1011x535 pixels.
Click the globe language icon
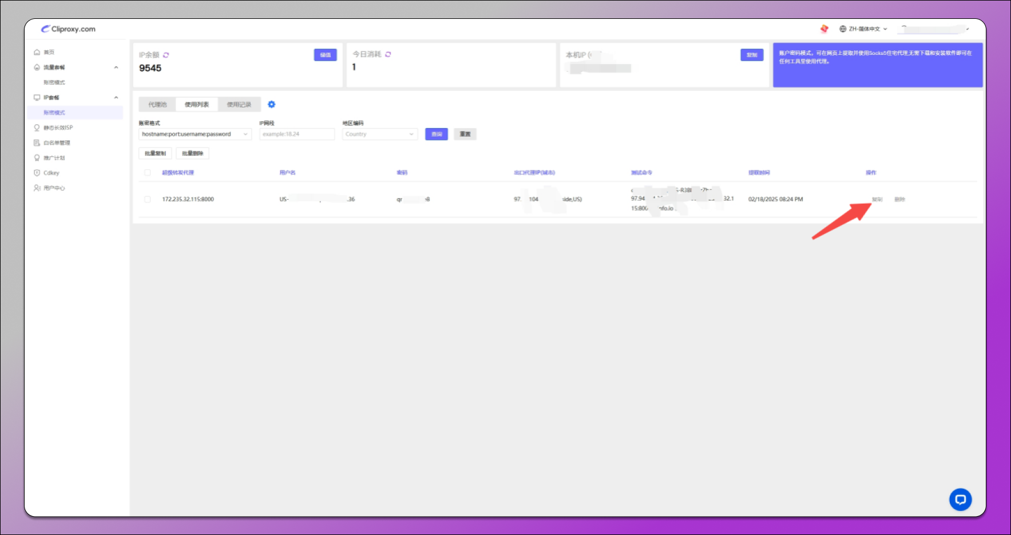click(843, 29)
